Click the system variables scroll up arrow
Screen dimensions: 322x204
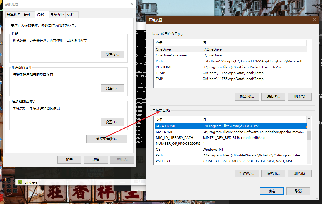309,119
